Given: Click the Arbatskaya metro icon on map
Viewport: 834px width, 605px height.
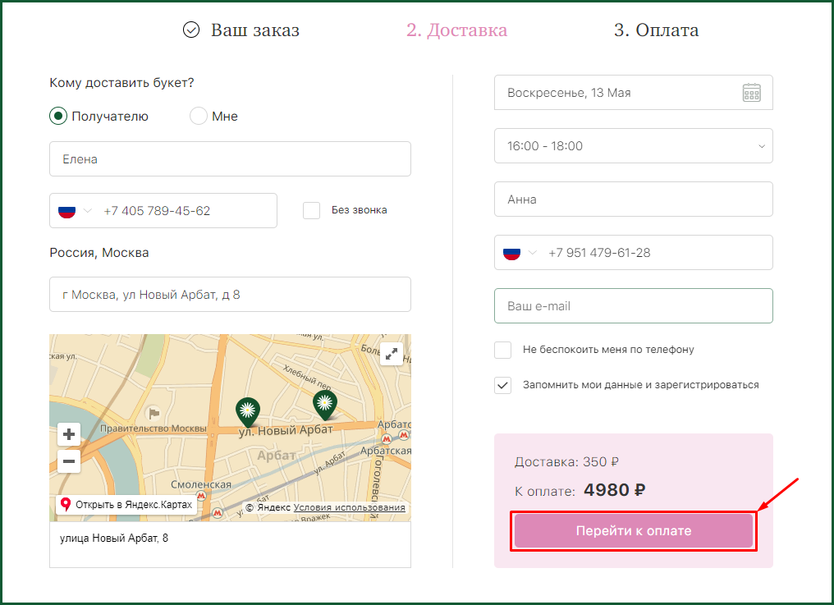Looking at the screenshot, I should pyautogui.click(x=387, y=439).
